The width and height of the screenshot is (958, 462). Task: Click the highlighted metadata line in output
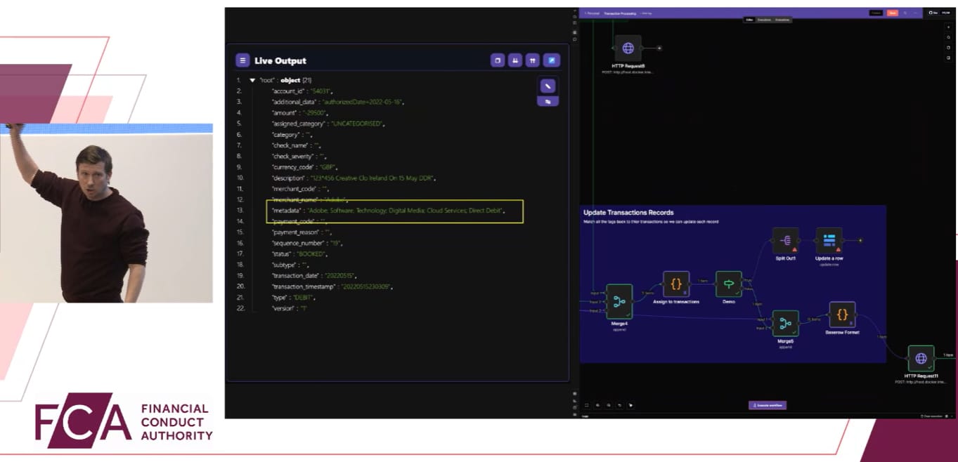point(394,211)
